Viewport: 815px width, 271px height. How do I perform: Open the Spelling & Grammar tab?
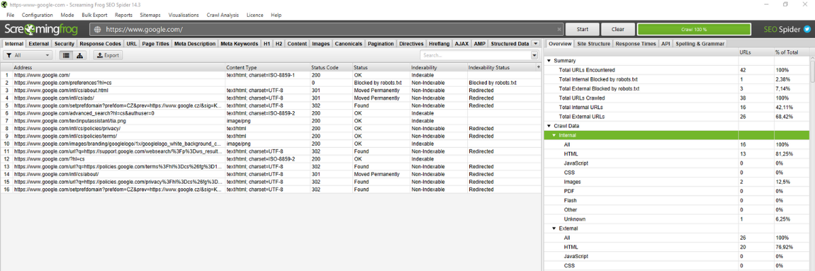point(700,43)
